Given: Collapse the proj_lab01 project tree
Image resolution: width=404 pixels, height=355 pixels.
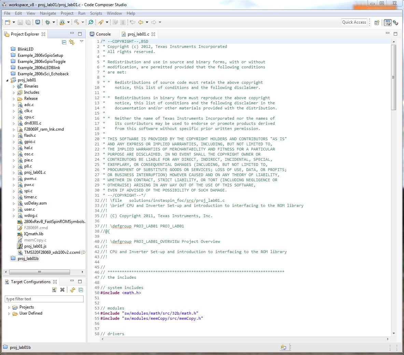Looking at the screenshot, I should pos(7,80).
